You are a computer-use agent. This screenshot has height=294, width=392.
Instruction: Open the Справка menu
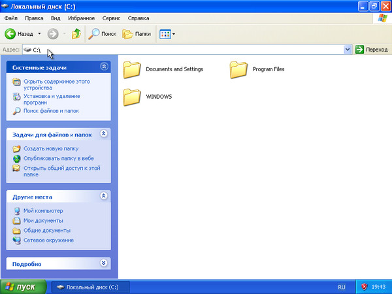click(139, 18)
